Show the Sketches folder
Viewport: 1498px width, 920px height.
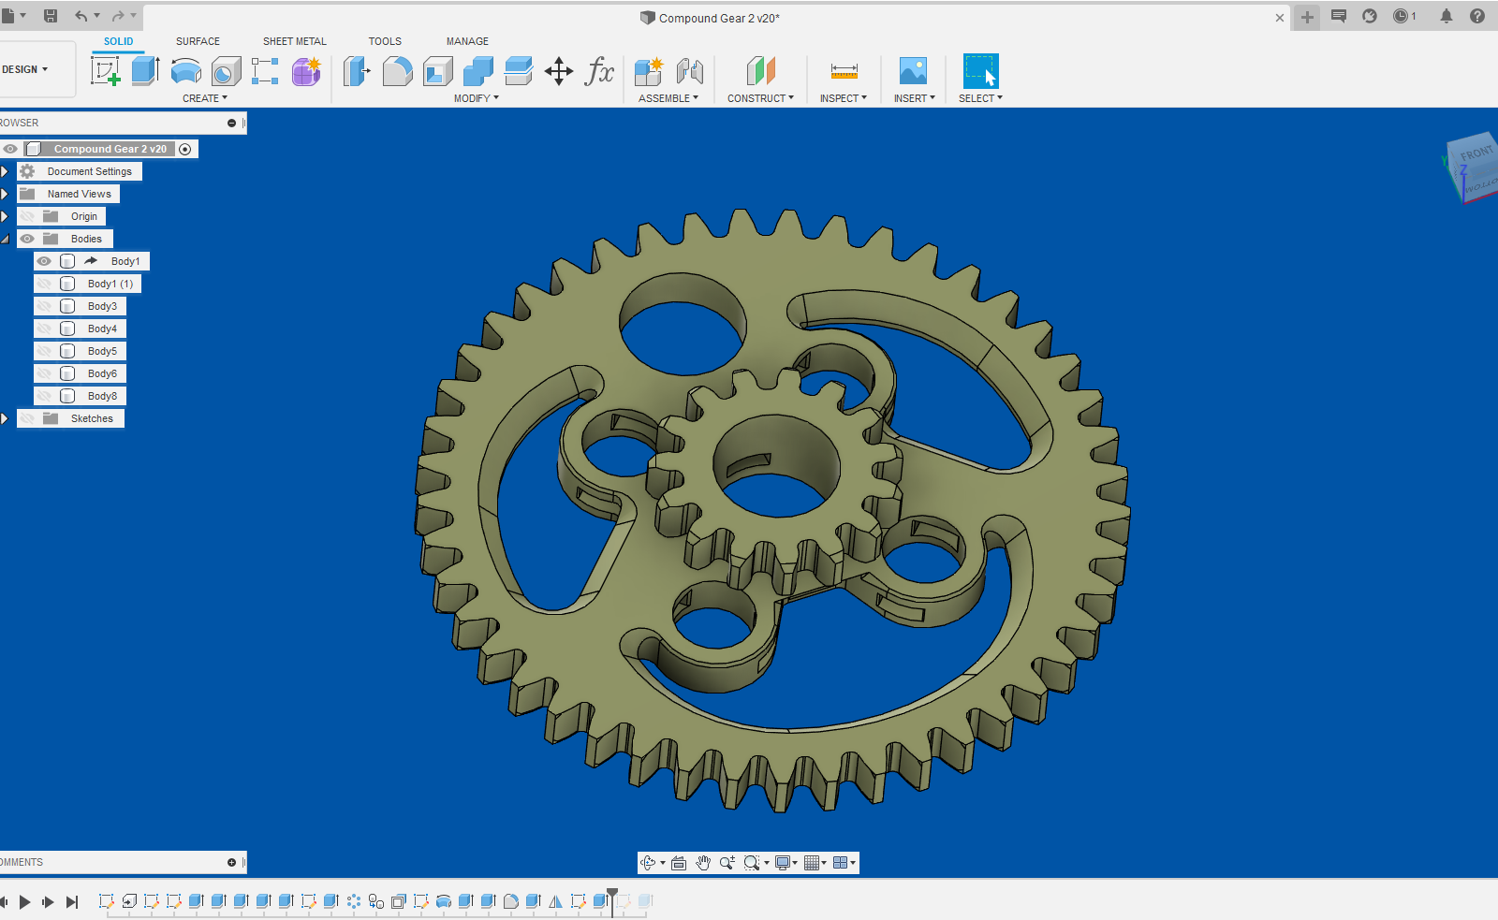coord(27,418)
